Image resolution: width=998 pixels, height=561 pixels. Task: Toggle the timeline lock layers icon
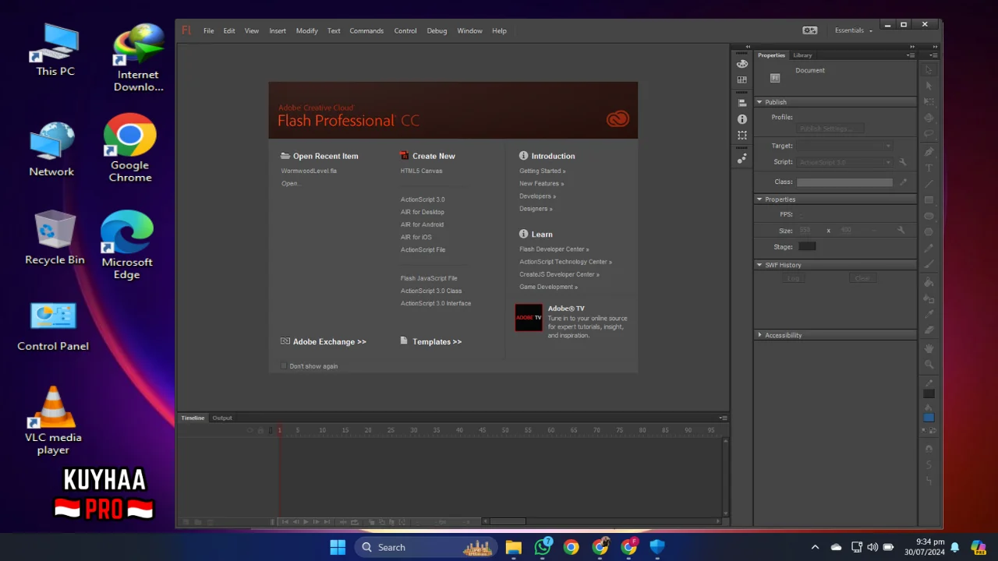(260, 430)
